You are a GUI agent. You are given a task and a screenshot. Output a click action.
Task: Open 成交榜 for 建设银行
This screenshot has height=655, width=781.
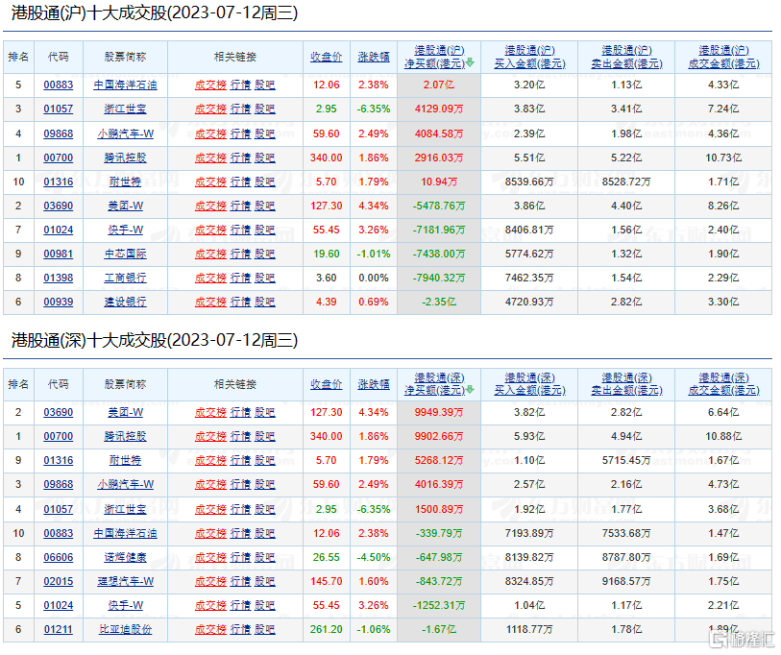pos(210,302)
